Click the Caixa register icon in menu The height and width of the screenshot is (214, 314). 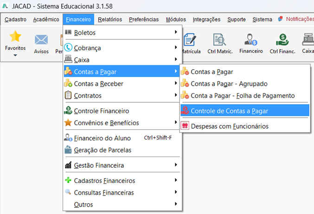click(x=68, y=59)
